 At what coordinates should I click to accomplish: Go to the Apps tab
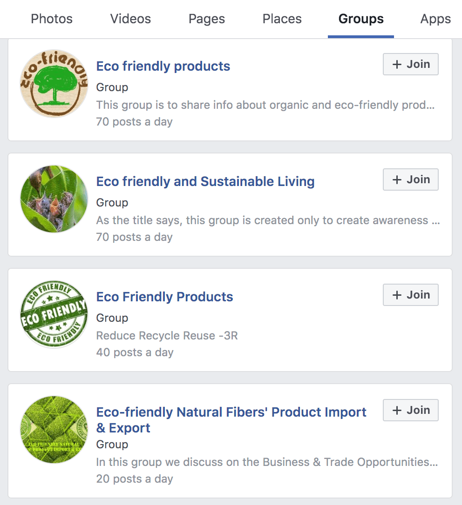[x=435, y=19]
